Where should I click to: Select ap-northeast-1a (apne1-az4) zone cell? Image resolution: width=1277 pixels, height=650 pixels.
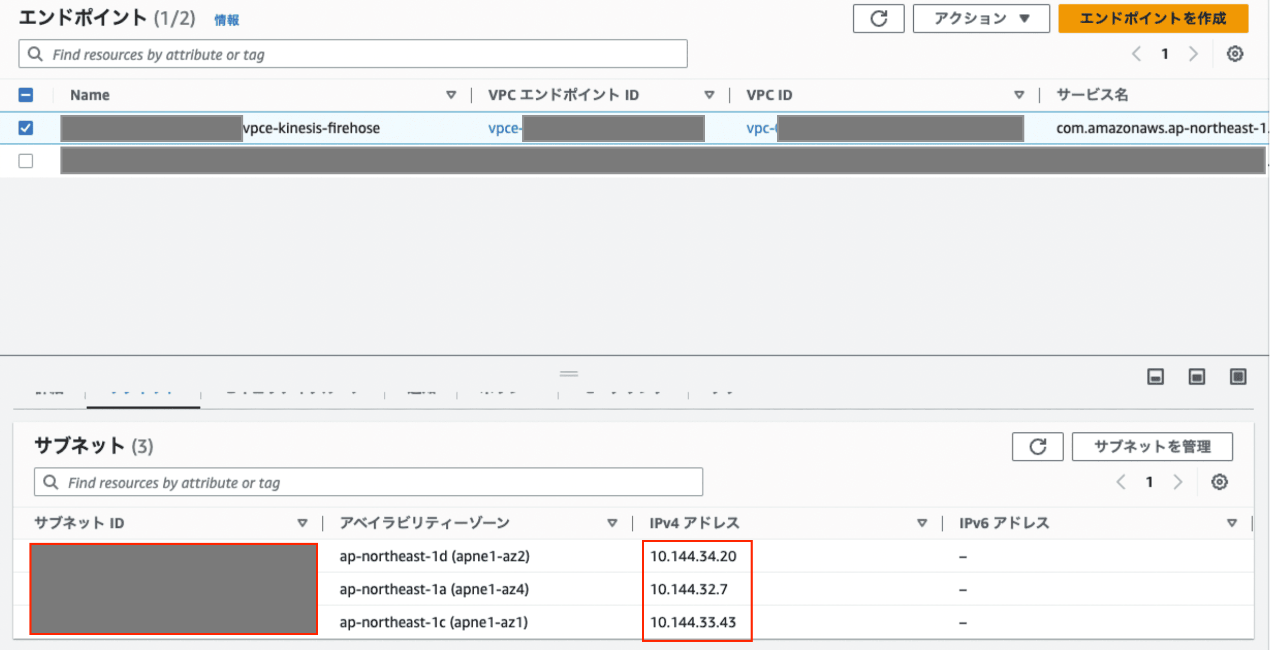(x=434, y=589)
